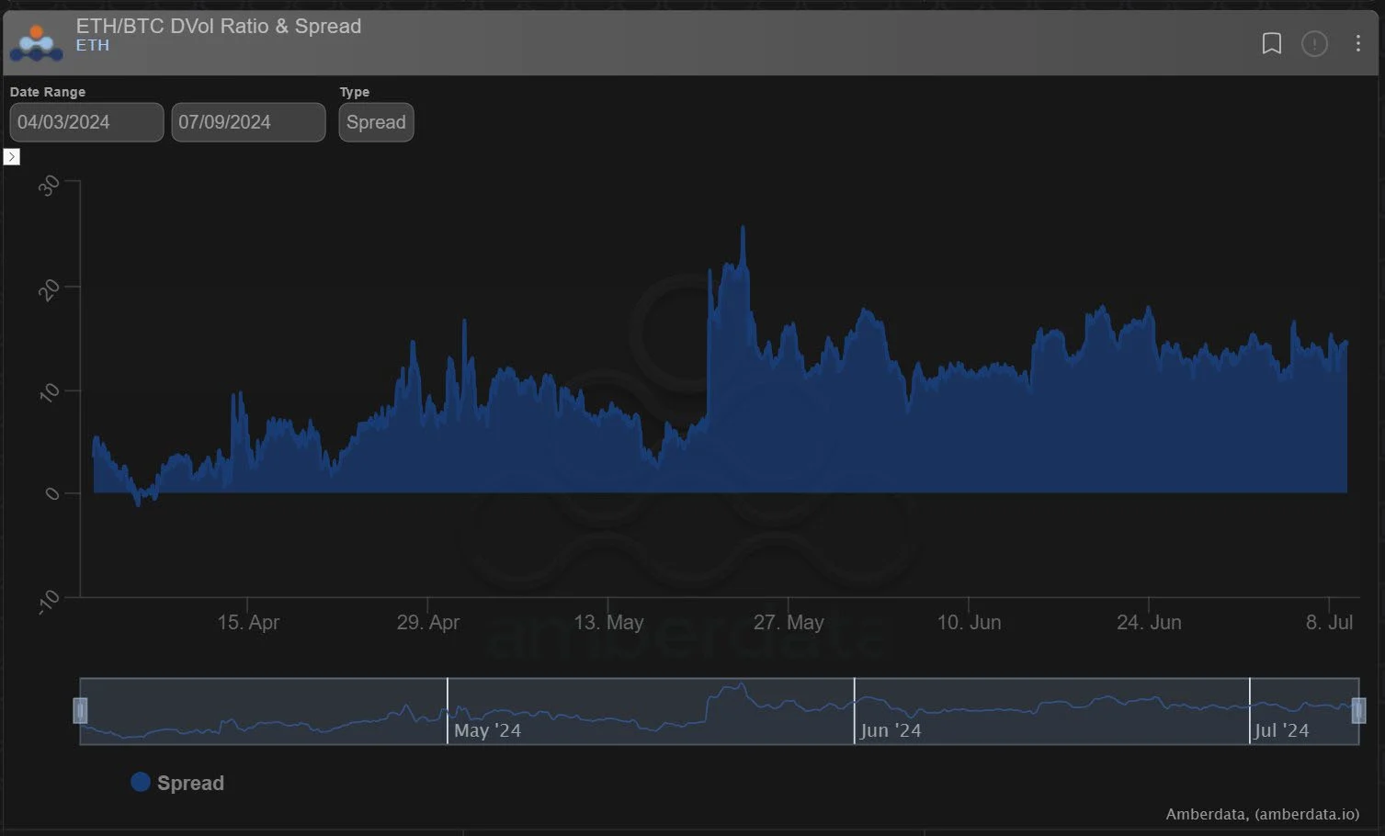Click the ETH subtitle under the title
Screen dimensions: 1385x836
click(92, 45)
